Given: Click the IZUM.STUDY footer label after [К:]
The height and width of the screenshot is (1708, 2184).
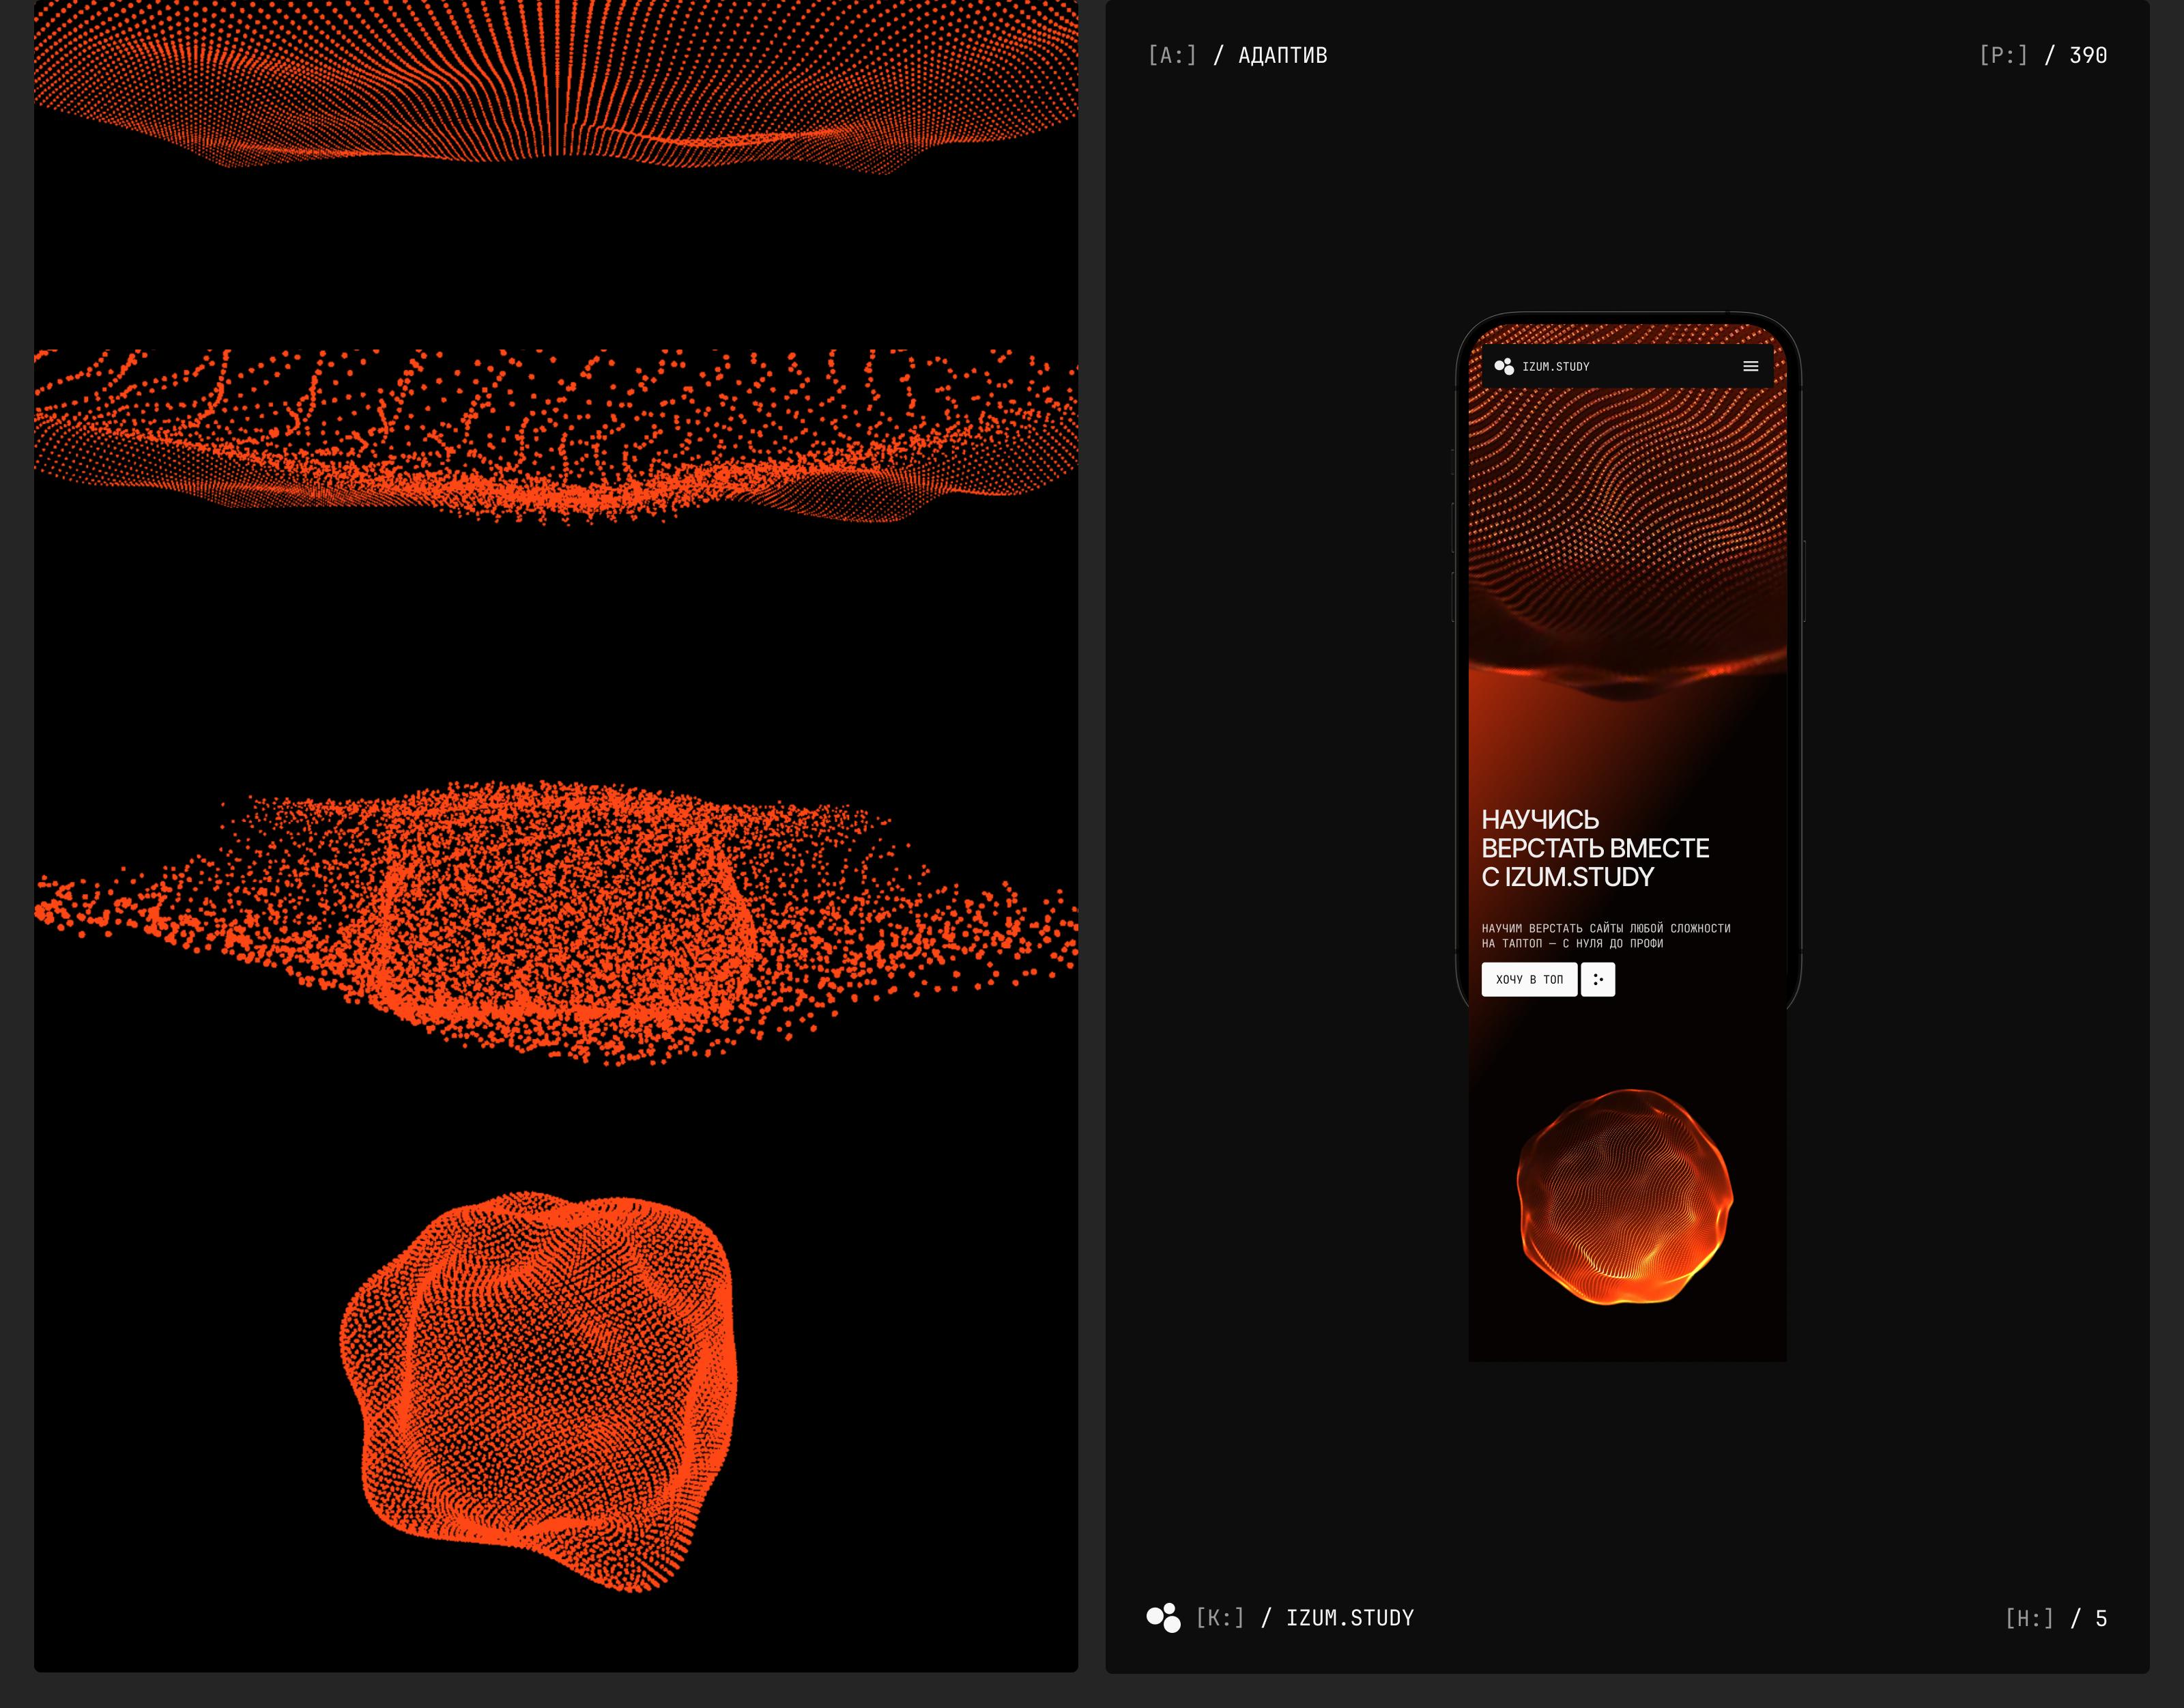Looking at the screenshot, I should pos(1349,1618).
